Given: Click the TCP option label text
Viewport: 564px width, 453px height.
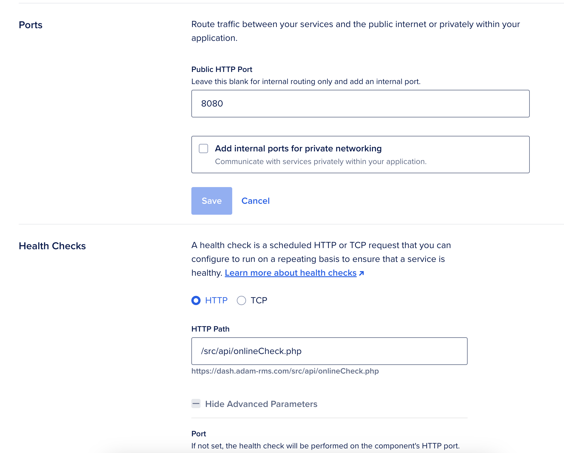Looking at the screenshot, I should (x=259, y=300).
